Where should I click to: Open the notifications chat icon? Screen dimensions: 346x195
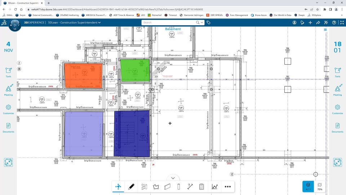click(302, 22)
